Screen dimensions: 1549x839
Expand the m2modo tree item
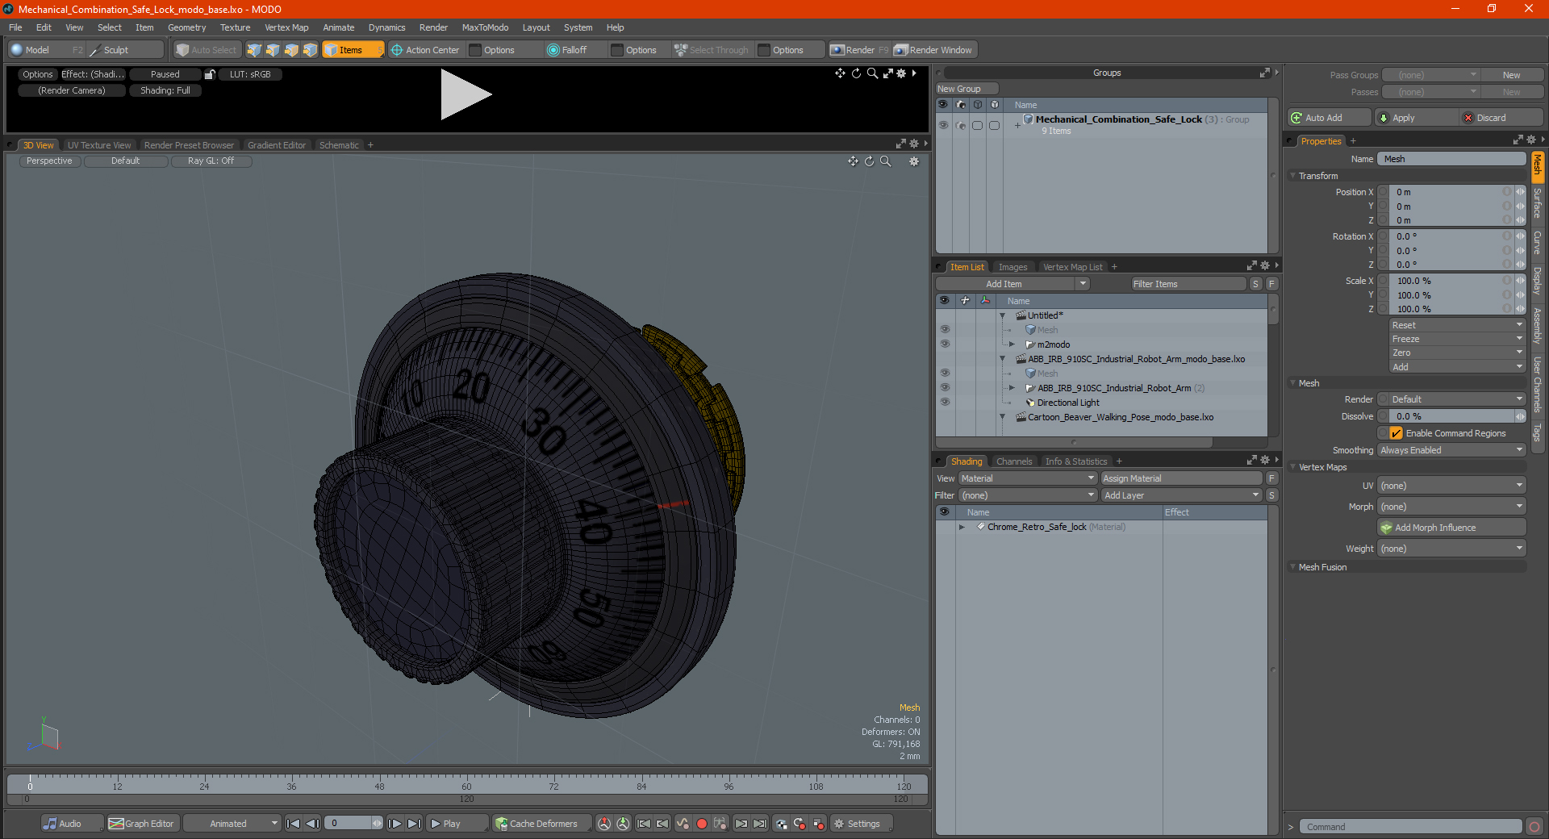(1012, 344)
